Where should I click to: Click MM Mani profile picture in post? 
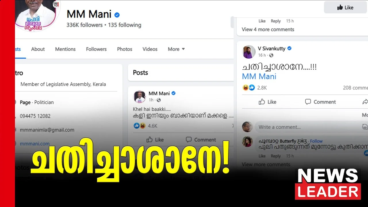pos(140,97)
